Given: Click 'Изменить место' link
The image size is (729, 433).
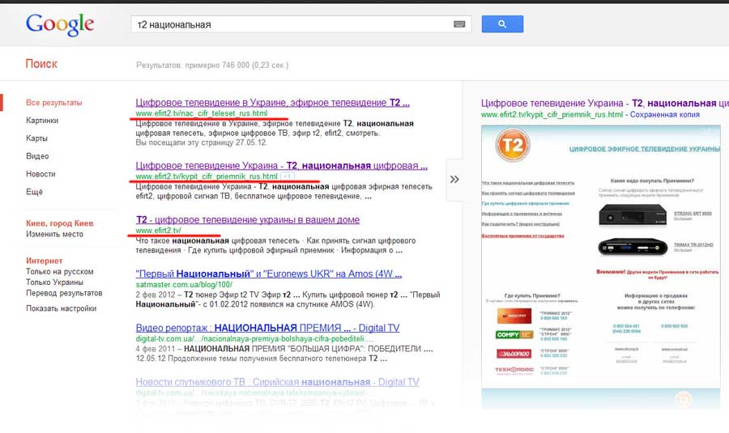Looking at the screenshot, I should coord(54,234).
